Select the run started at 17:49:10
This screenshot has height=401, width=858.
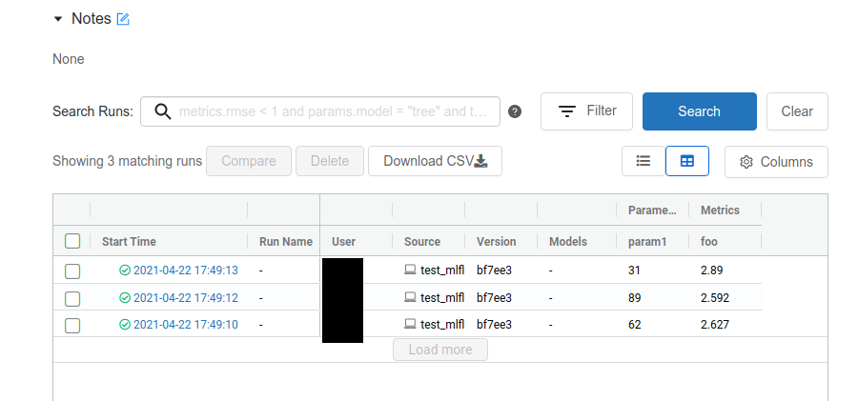72,325
